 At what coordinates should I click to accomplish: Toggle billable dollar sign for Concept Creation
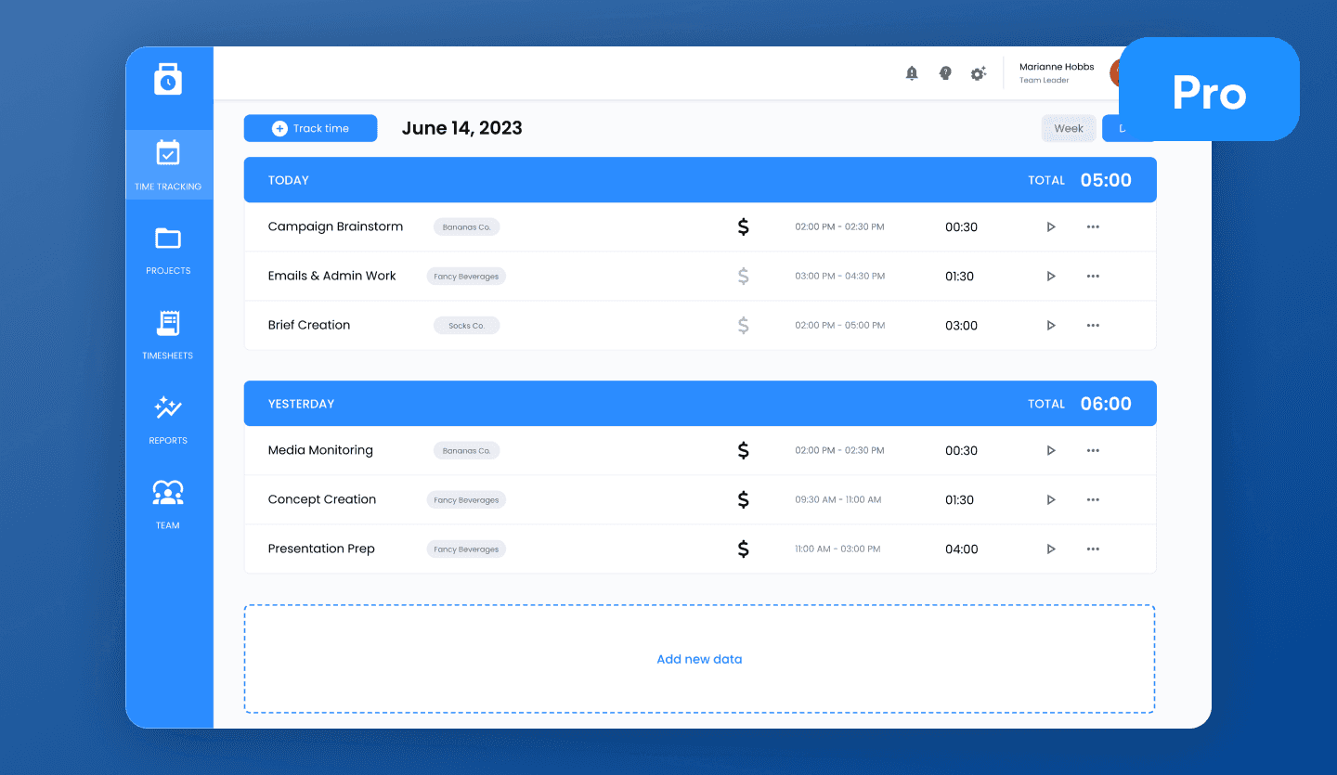743,499
